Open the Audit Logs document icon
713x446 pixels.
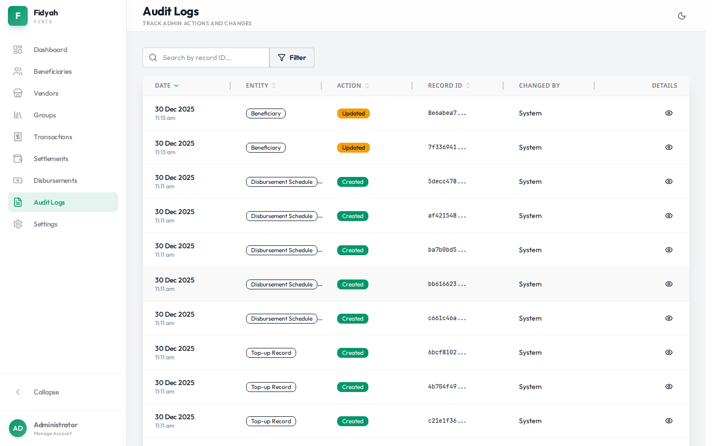coord(18,202)
